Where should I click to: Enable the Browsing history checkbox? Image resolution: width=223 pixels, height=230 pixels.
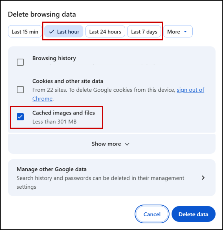(20, 62)
